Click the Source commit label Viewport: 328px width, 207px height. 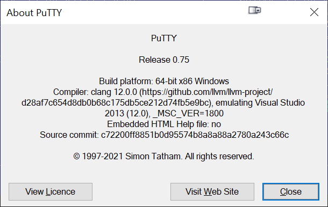(x=69, y=135)
